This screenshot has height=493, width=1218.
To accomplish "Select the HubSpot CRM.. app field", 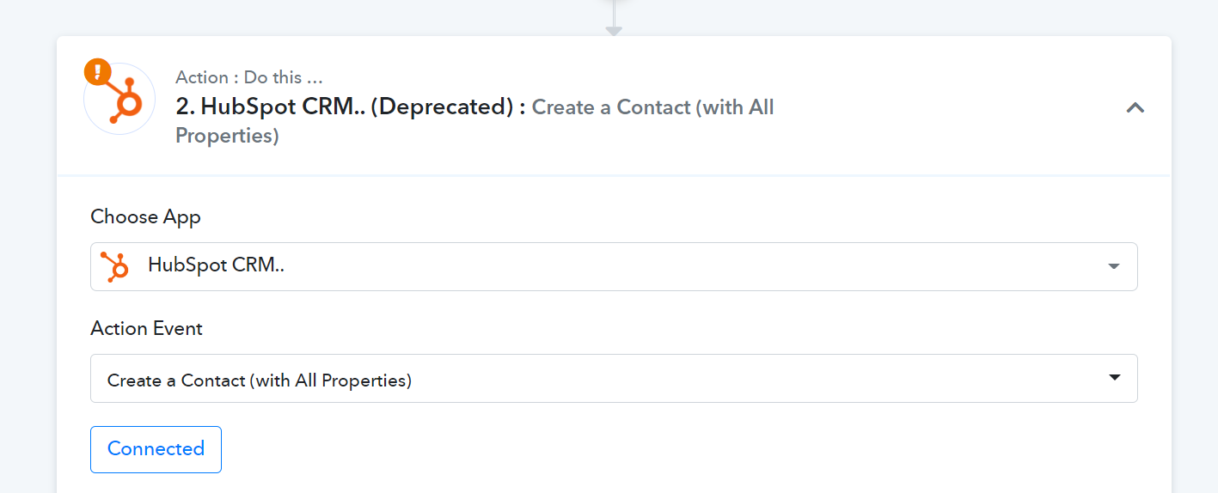I will [x=614, y=266].
